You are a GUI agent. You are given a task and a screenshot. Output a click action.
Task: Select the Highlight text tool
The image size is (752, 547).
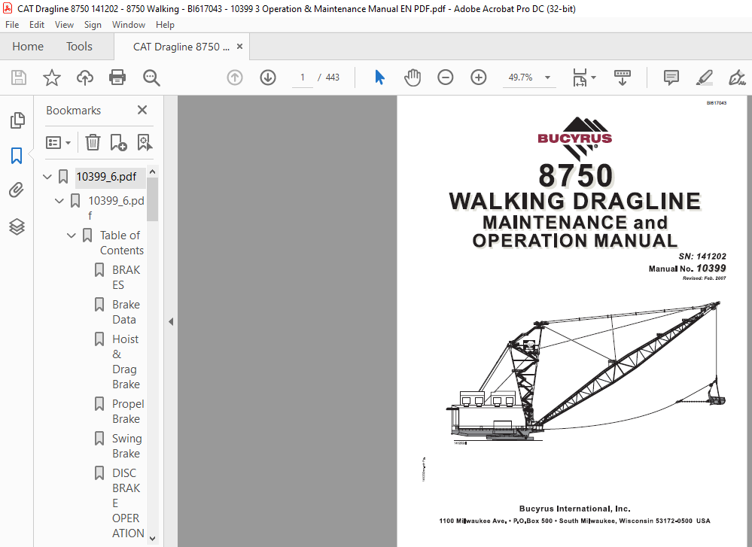point(704,77)
